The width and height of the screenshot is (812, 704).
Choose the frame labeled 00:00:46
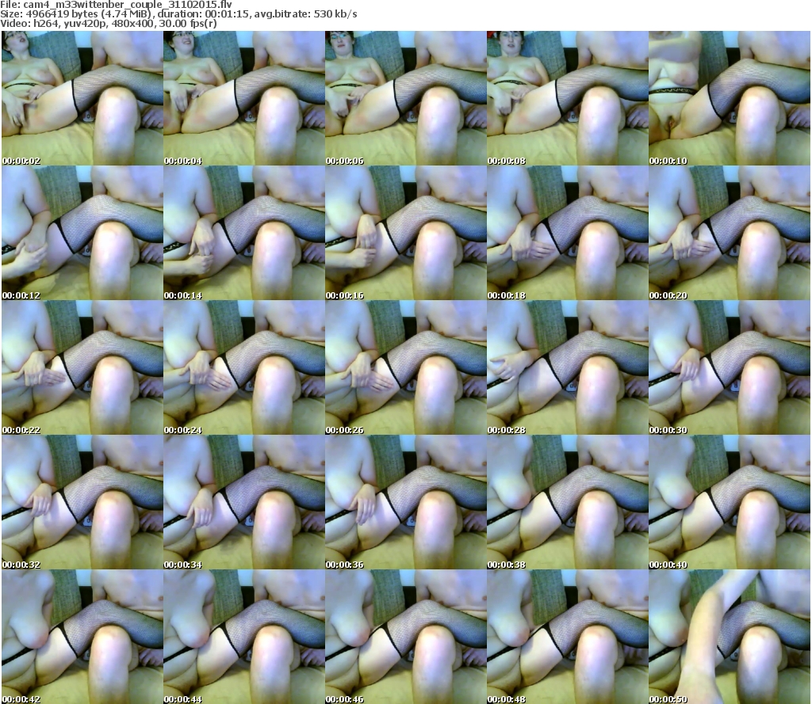click(405, 637)
